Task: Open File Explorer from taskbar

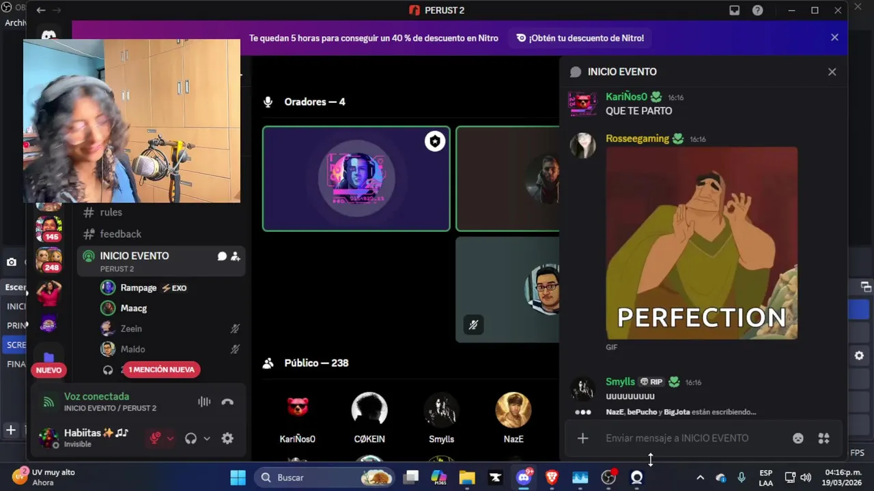Action: pyautogui.click(x=467, y=477)
